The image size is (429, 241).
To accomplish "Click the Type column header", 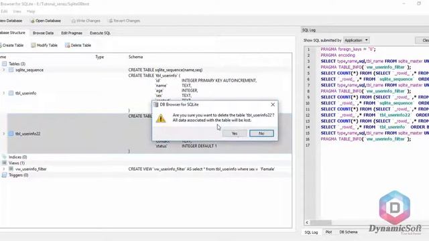I will (x=100, y=57).
